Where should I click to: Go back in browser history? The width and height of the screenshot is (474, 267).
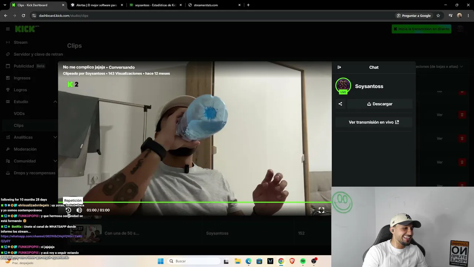[6, 16]
